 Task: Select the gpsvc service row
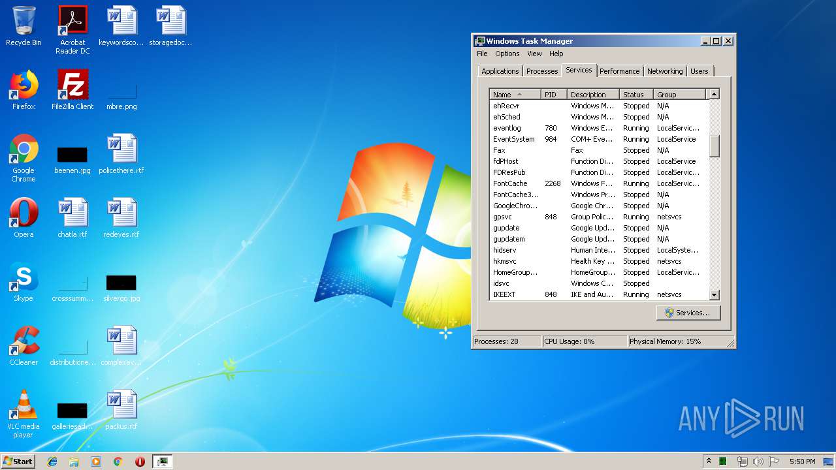coord(598,217)
